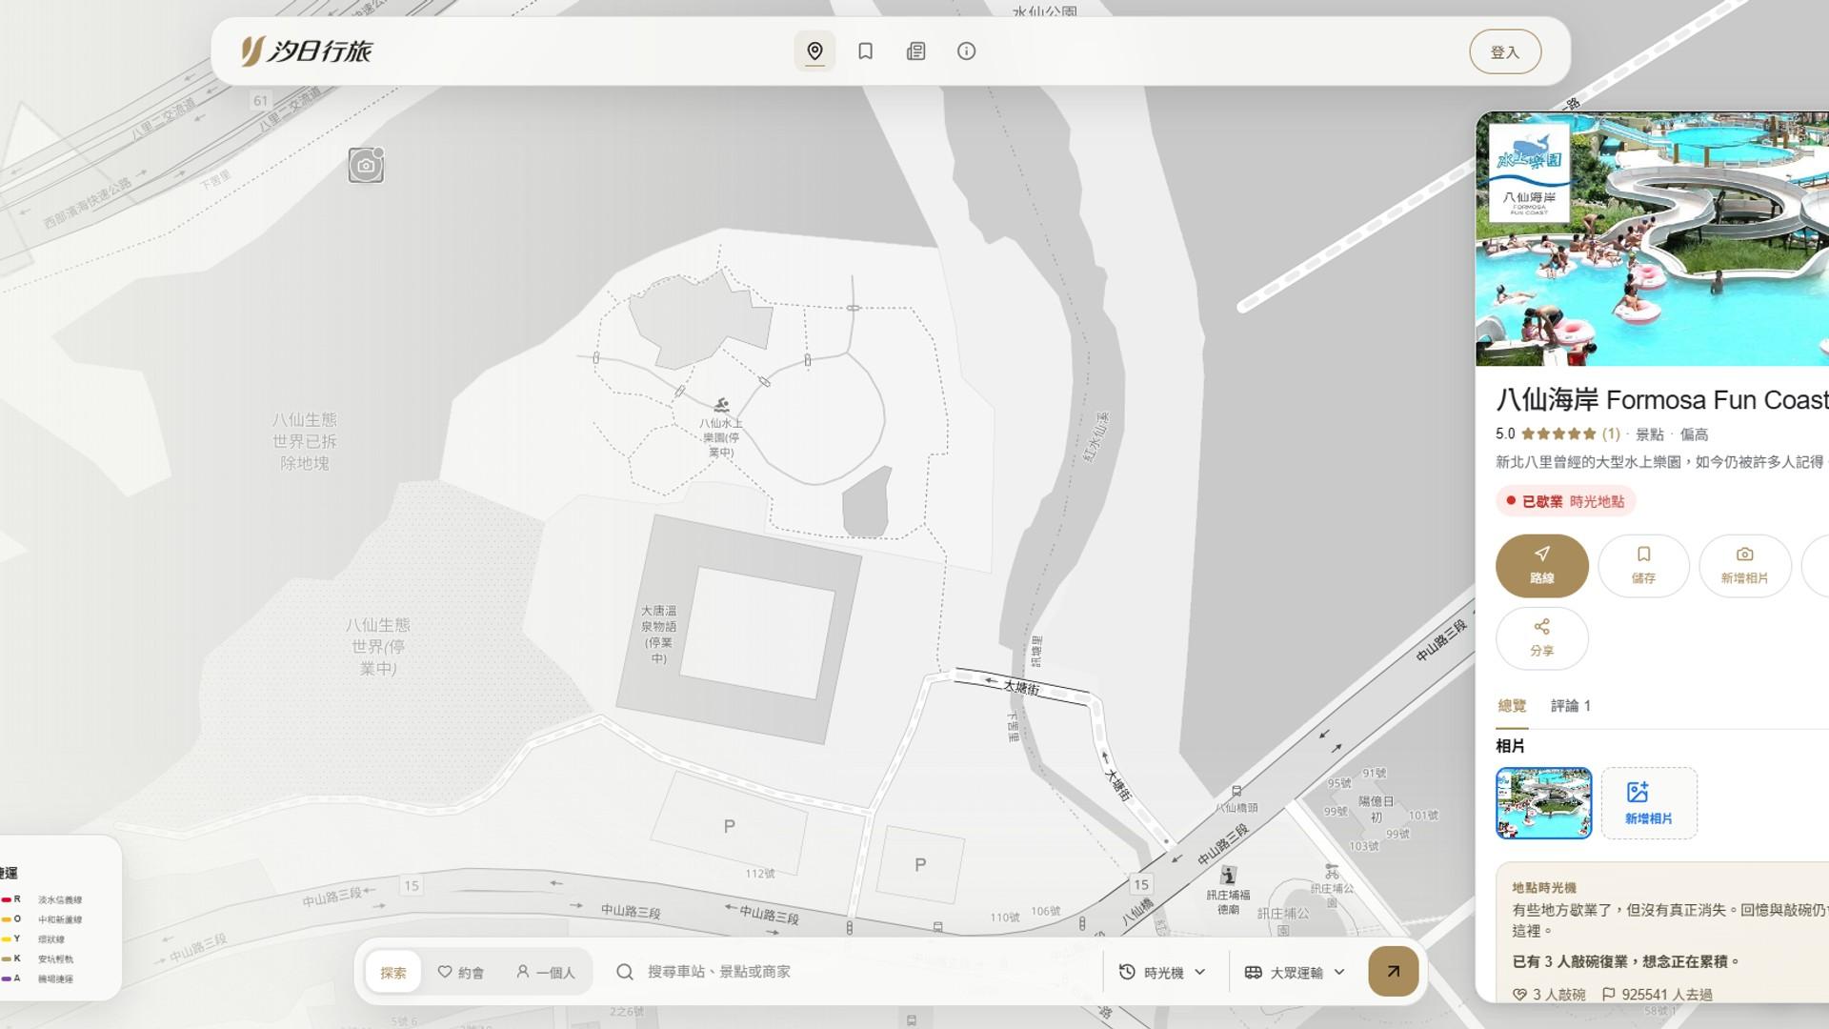Screen dimensions: 1829x1029
Task: Click the 3 人敲碗 heart counter
Action: [1549, 995]
